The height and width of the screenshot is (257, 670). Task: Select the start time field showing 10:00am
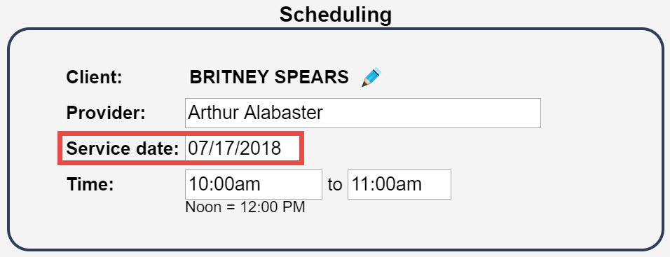pos(254,184)
